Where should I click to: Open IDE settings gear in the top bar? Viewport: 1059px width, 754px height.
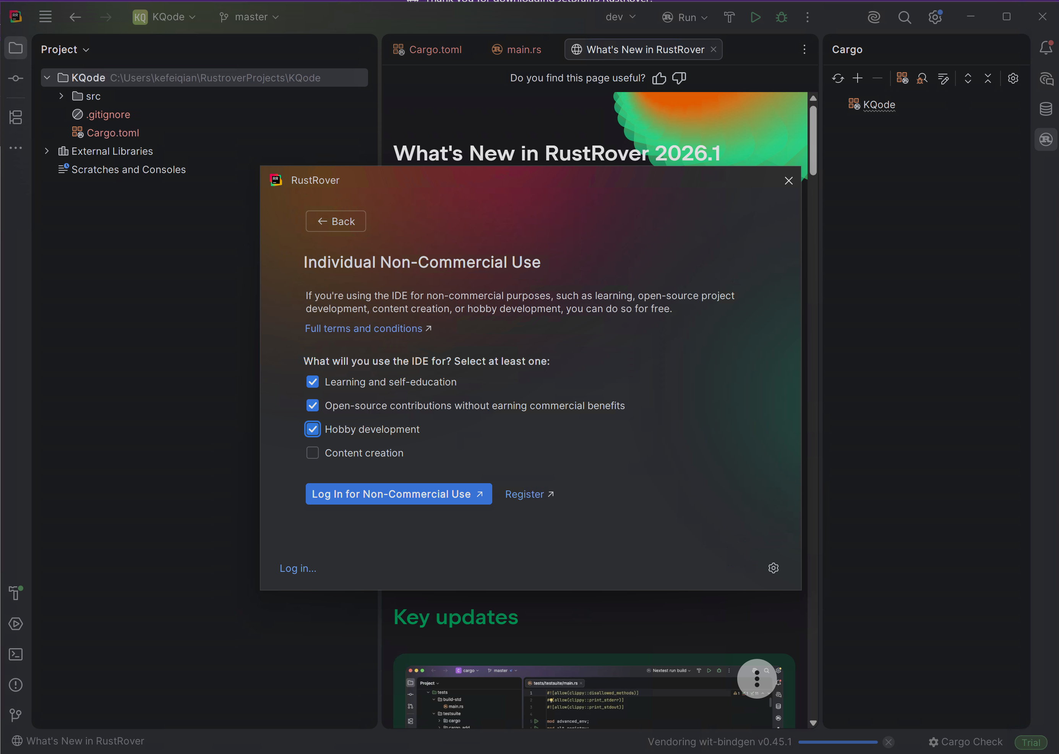tap(935, 17)
